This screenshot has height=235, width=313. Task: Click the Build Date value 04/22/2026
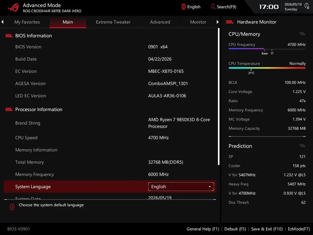[x=160, y=59]
